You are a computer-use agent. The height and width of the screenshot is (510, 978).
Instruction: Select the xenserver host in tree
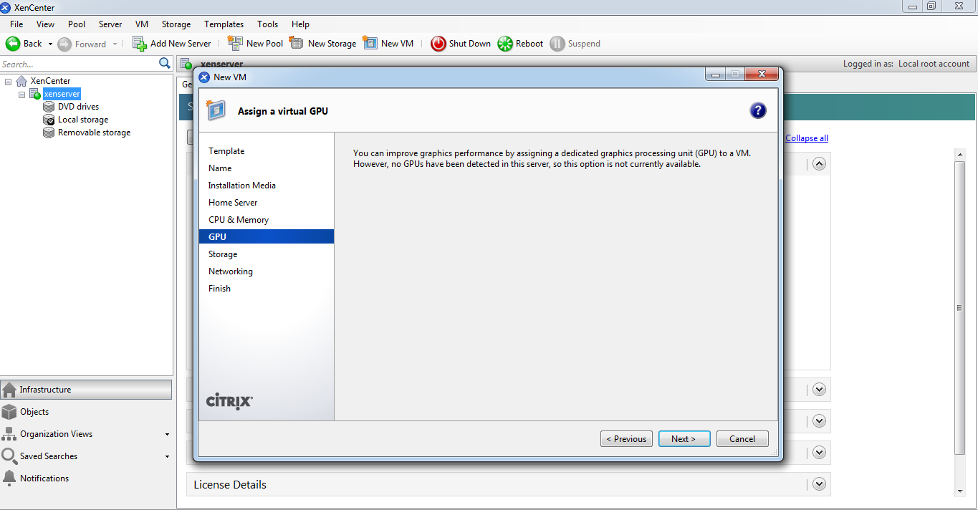[x=62, y=94]
